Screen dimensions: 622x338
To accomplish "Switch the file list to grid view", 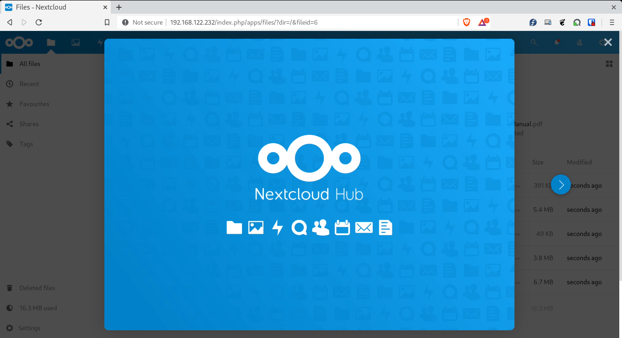I will 609,64.
